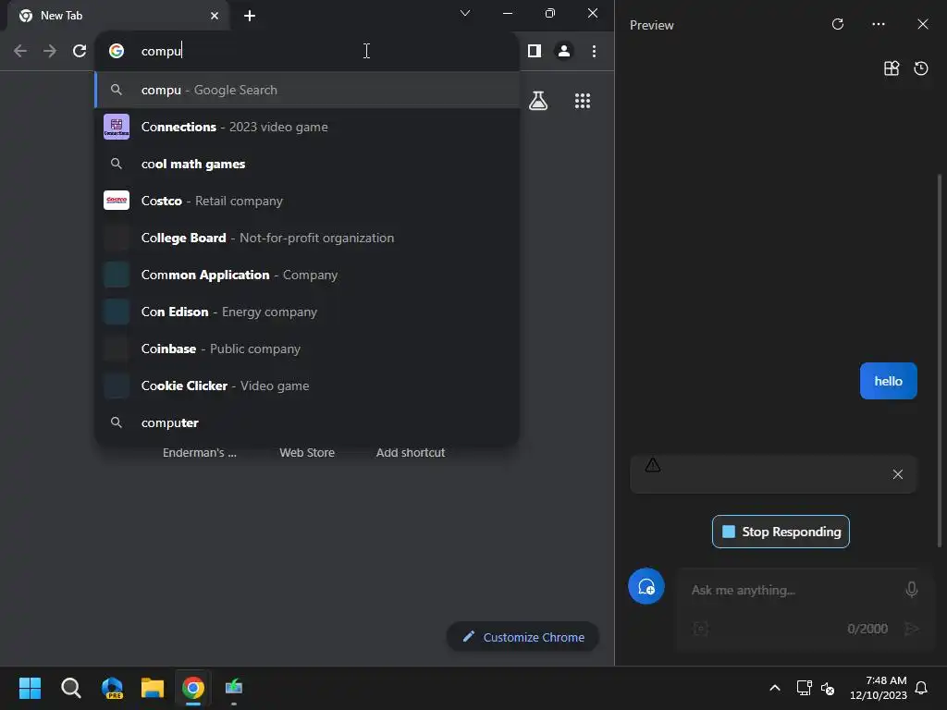Close the New Tab tab
Image resolution: width=947 pixels, height=710 pixels.
[x=214, y=16]
